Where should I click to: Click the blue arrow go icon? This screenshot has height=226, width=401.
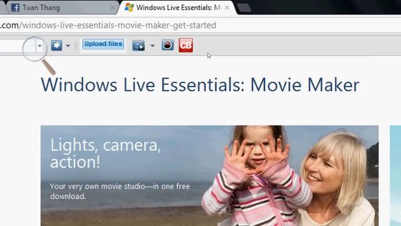(56, 45)
